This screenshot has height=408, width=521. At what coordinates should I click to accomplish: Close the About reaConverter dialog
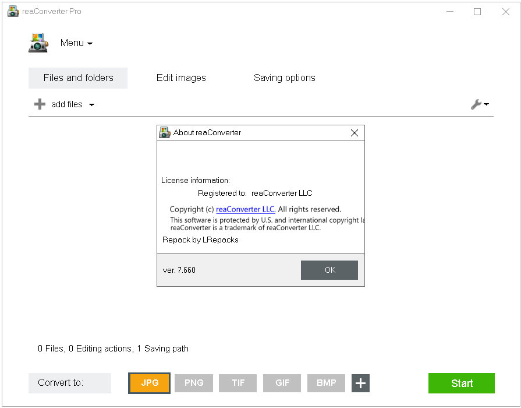tap(354, 133)
